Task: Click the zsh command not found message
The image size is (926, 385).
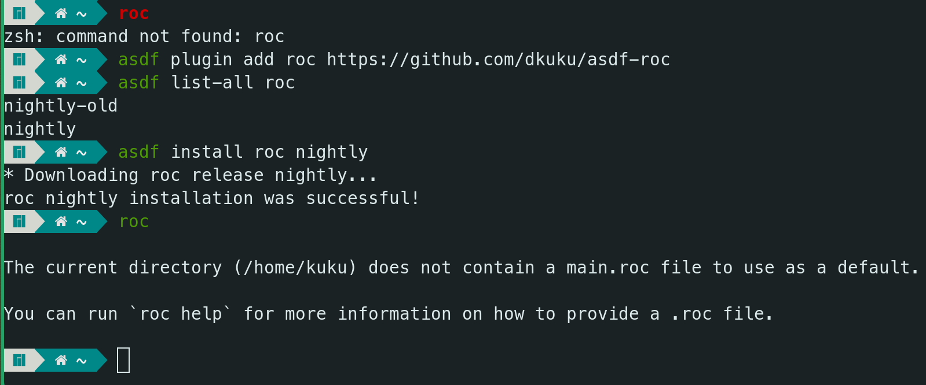Action: (144, 36)
